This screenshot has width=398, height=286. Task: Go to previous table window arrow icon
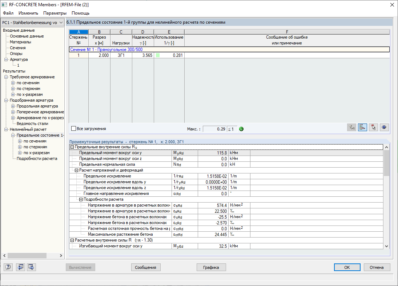pos(21,267)
